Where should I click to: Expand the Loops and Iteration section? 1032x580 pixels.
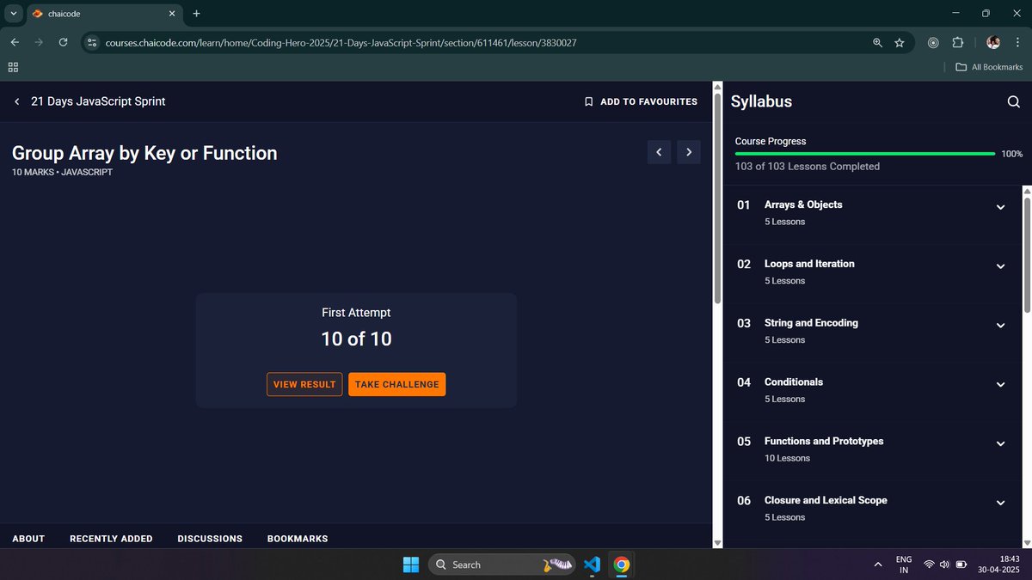point(1000,266)
